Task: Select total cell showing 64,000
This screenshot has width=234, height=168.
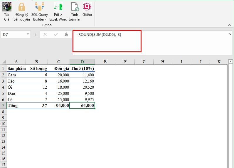Action: tap(82, 105)
